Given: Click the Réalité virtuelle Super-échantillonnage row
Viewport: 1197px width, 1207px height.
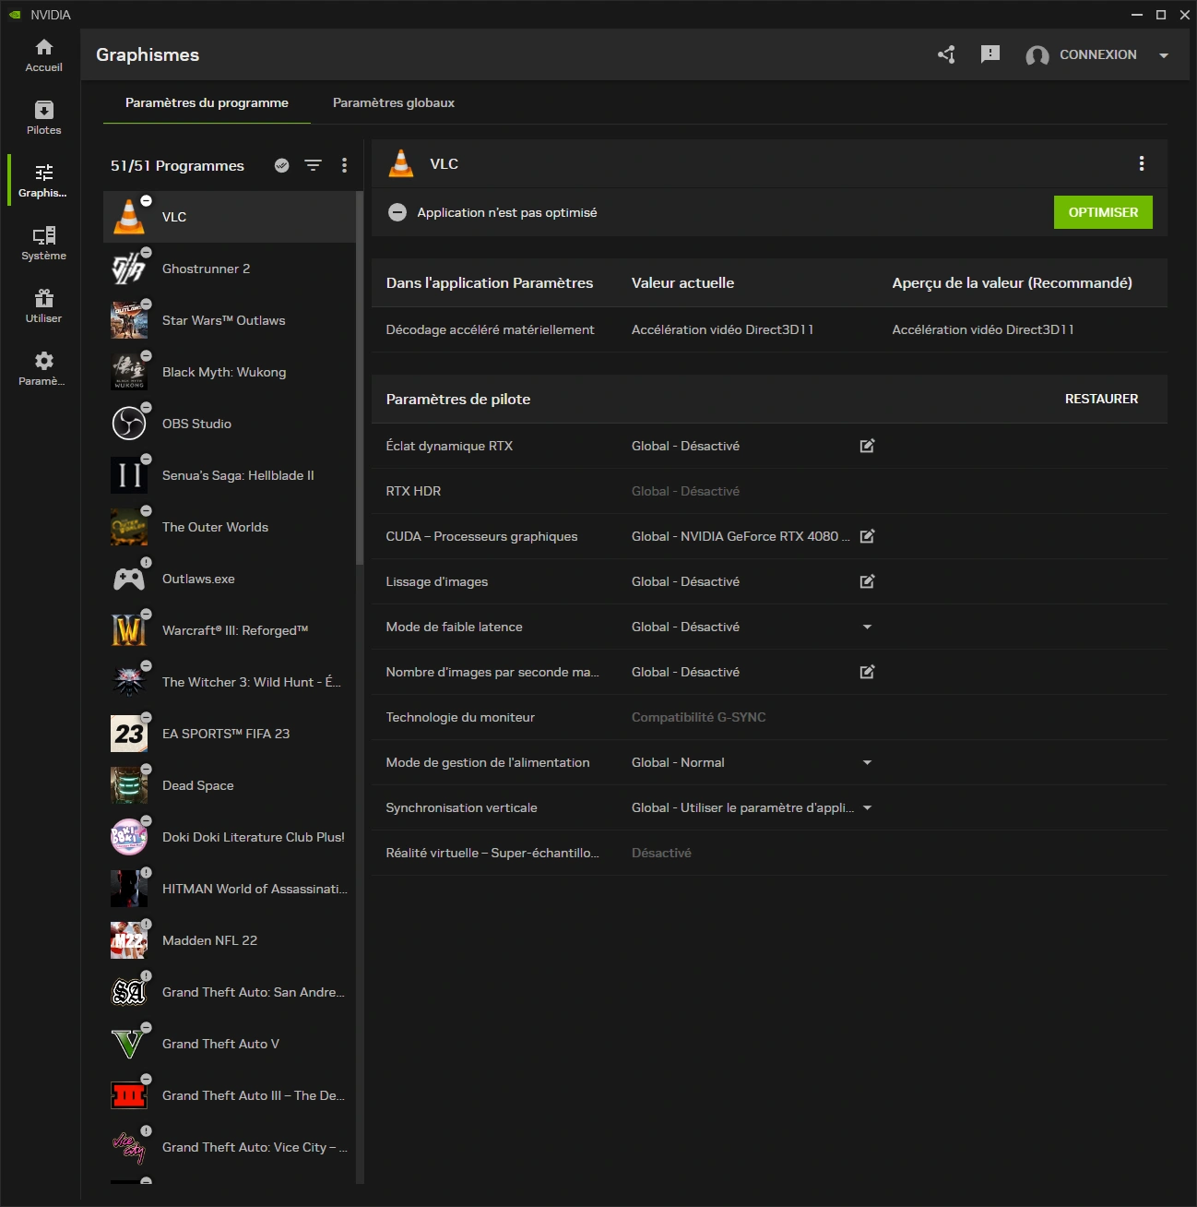Looking at the screenshot, I should tap(769, 853).
